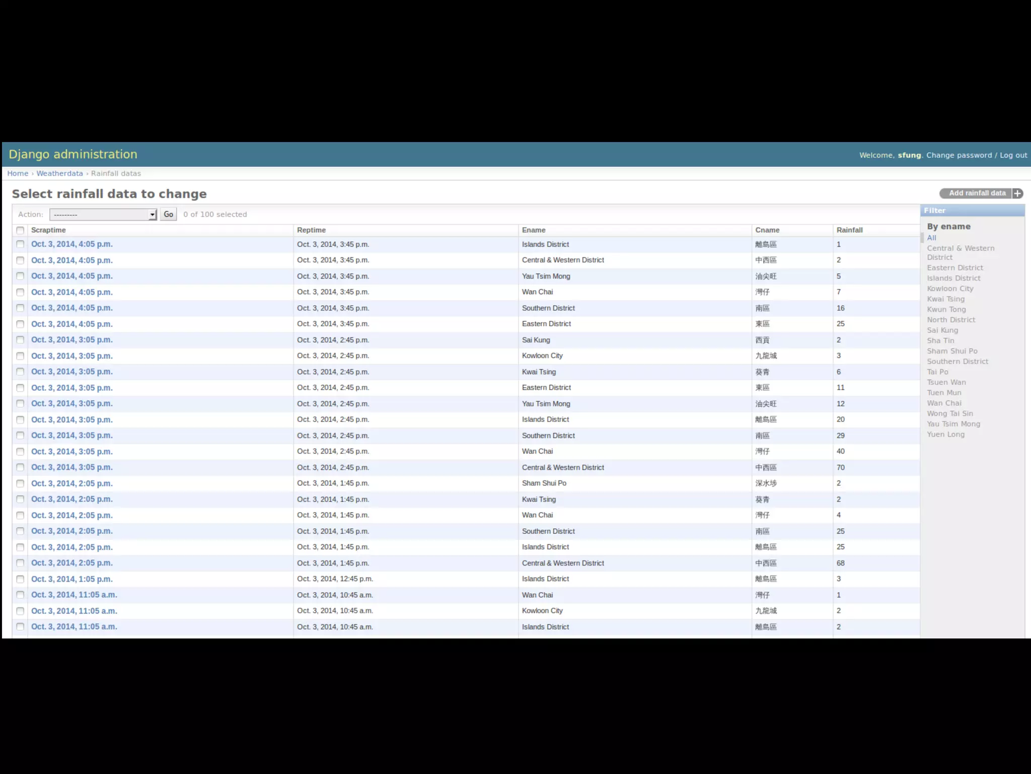
Task: Toggle the select-all checkbox in table header
Action: [20, 230]
